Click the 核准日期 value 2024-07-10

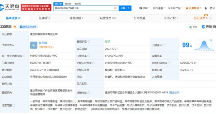tap(187, 70)
